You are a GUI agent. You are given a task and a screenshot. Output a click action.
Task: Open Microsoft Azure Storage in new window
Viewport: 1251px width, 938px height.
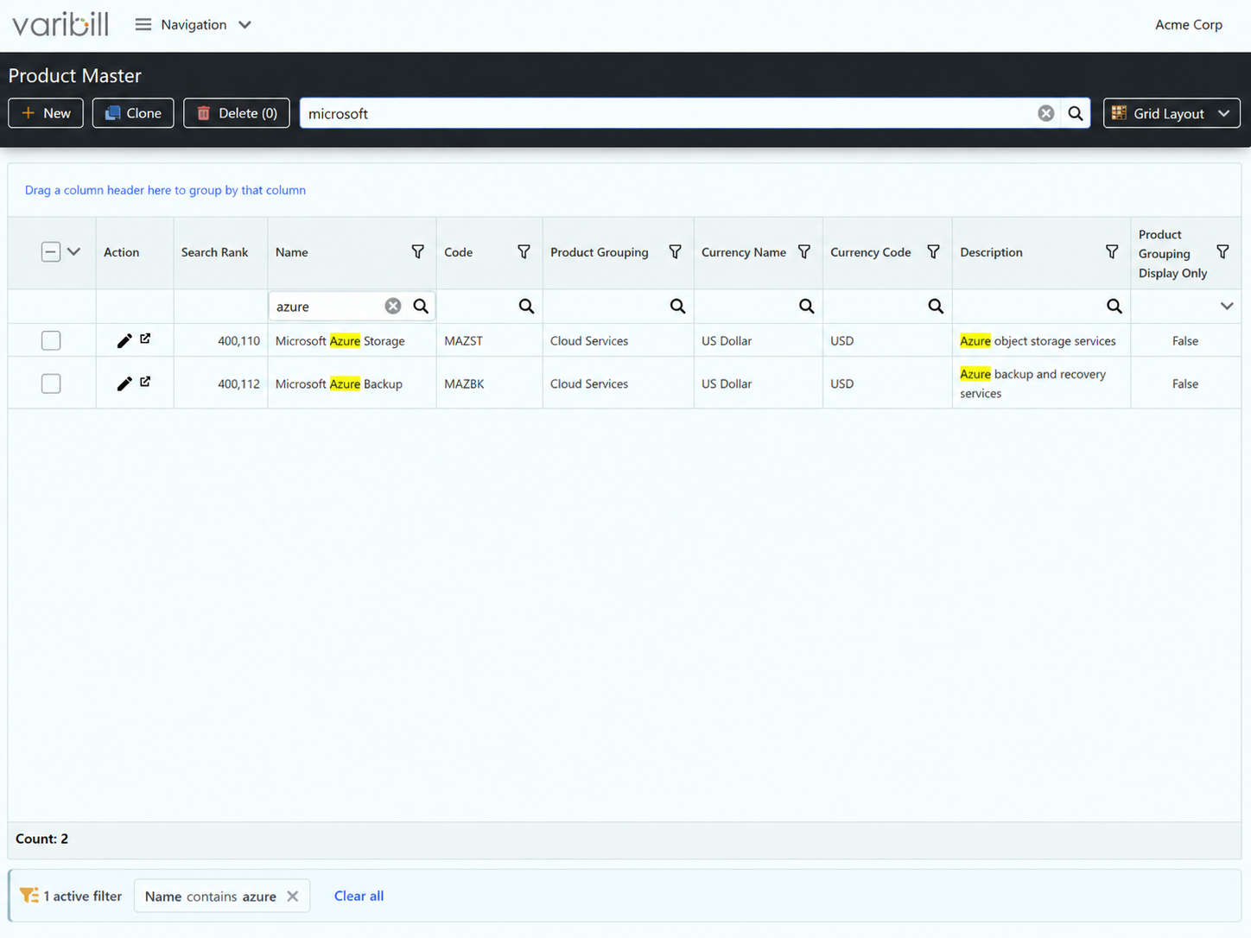pos(145,339)
